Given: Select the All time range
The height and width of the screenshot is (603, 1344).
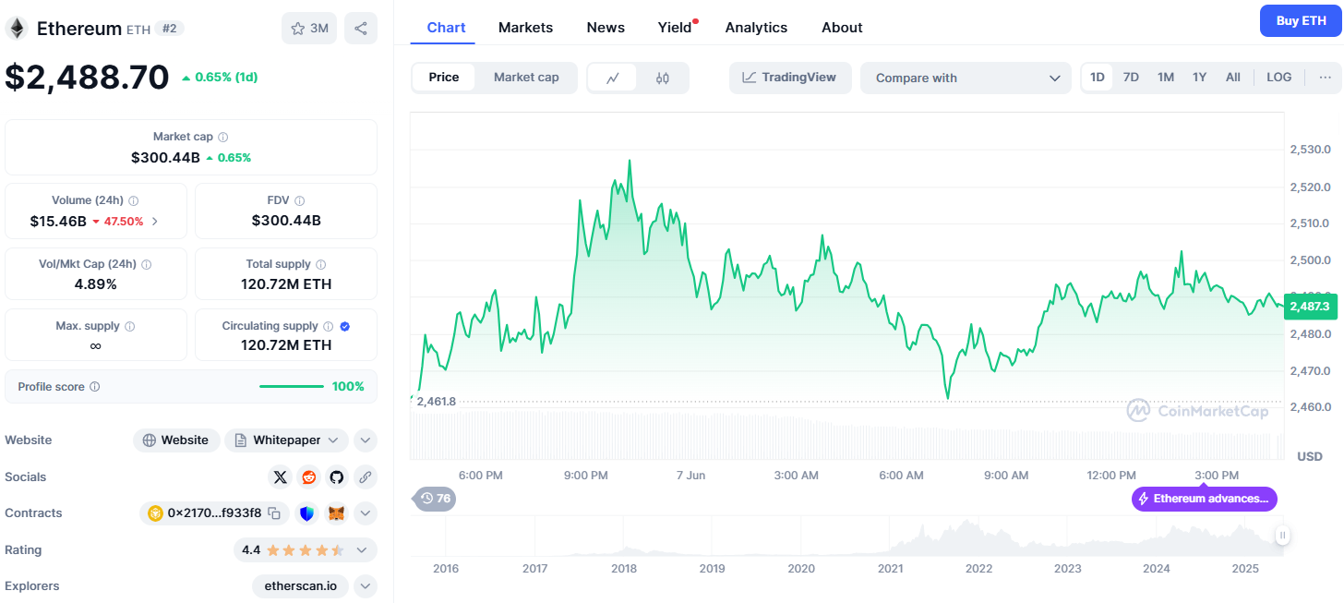Looking at the screenshot, I should coord(1232,78).
